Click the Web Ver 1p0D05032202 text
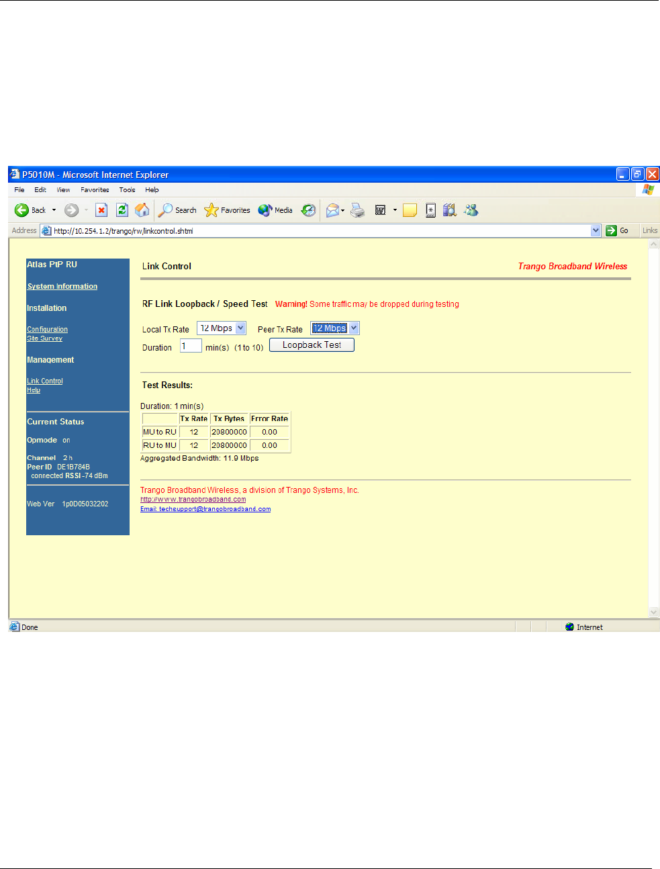The image size is (660, 869). click(x=68, y=504)
